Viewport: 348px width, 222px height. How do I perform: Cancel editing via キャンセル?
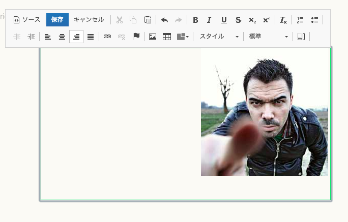(89, 20)
